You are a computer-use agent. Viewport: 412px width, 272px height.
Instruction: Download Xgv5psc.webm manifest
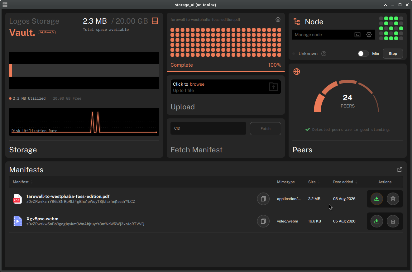click(x=377, y=221)
